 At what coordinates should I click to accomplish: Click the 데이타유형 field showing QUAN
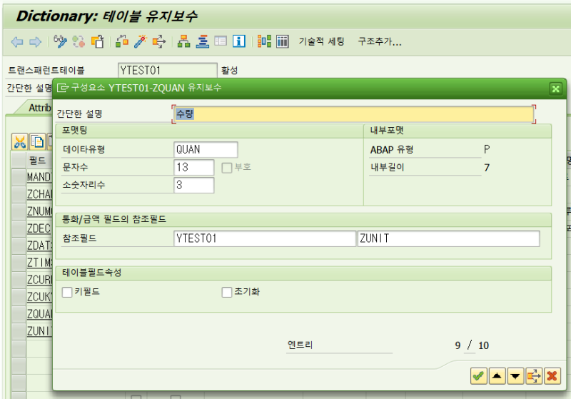(206, 150)
